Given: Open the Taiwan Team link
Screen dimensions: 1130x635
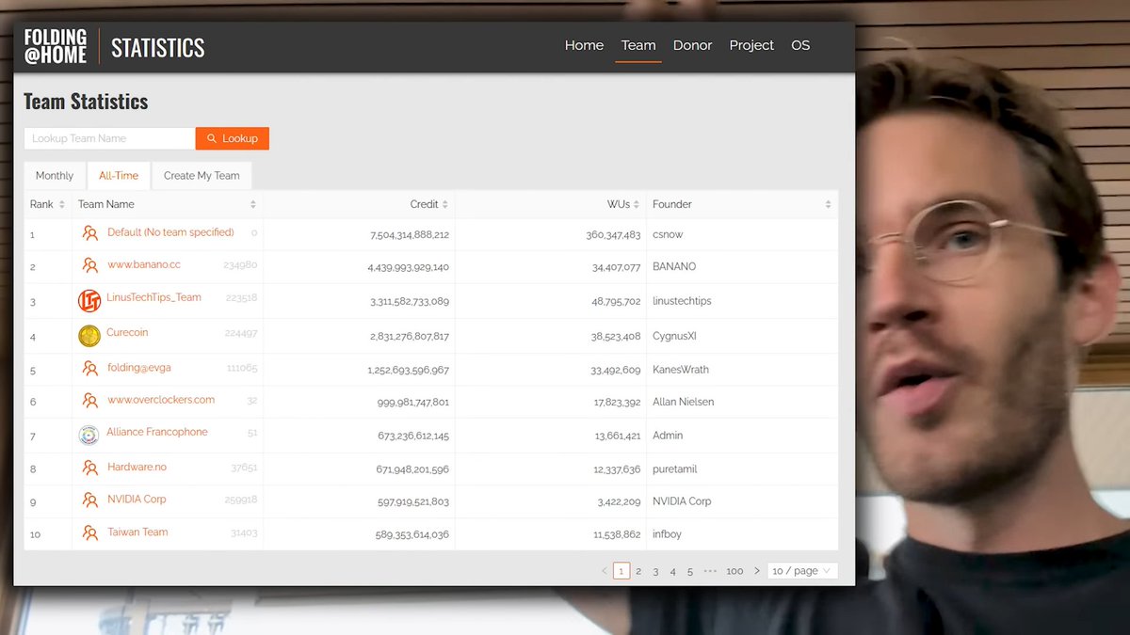Looking at the screenshot, I should pos(137,532).
